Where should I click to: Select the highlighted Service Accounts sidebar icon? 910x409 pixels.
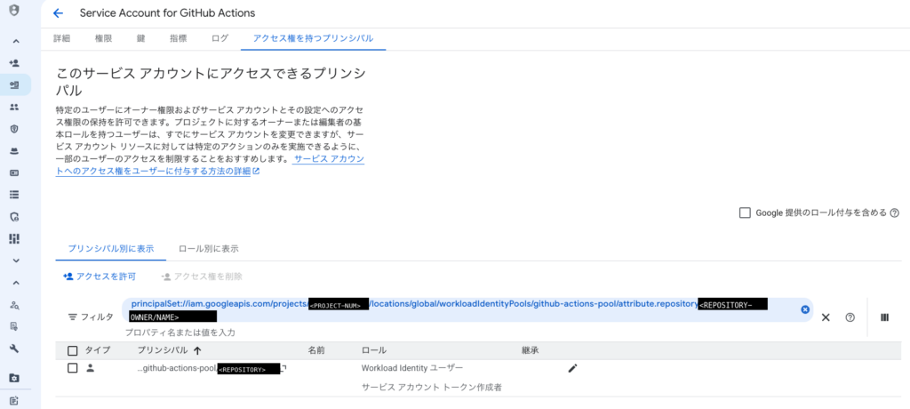15,84
